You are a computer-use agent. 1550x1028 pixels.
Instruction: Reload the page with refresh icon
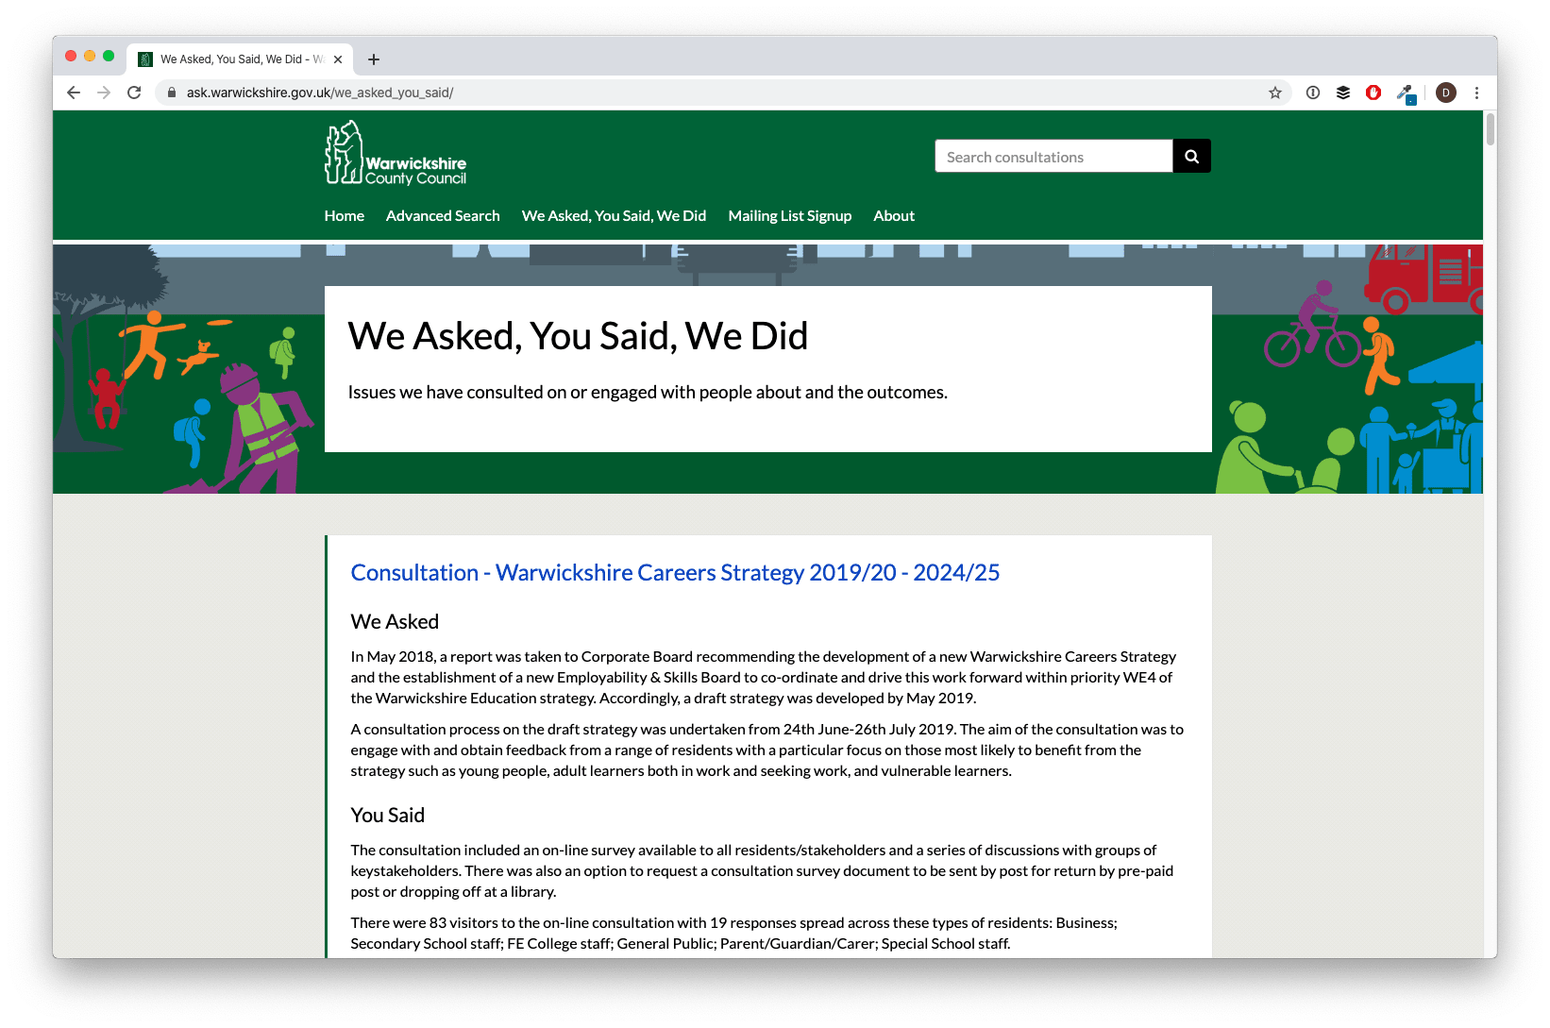[x=134, y=93]
